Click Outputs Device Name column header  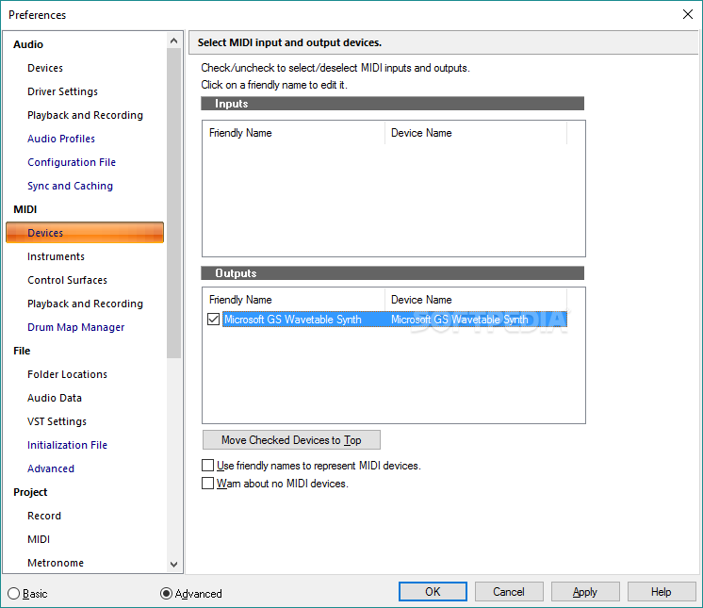(476, 300)
